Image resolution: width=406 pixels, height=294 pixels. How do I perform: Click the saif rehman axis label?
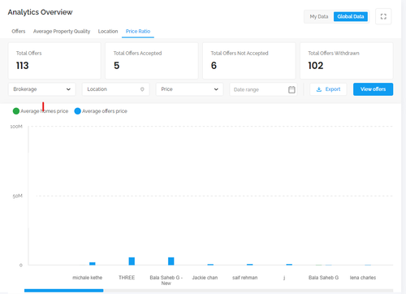click(x=245, y=278)
